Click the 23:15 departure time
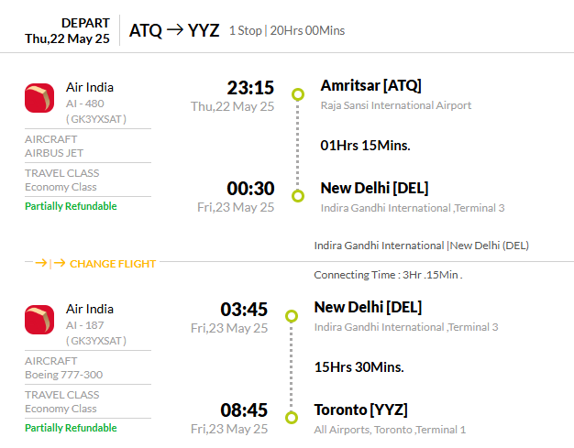This screenshot has width=574, height=448. click(250, 88)
